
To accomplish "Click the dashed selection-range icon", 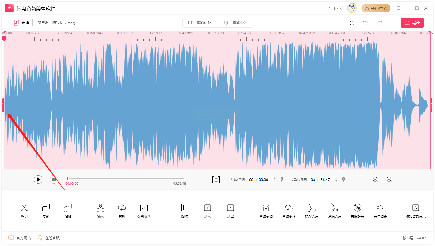I will tap(216, 180).
